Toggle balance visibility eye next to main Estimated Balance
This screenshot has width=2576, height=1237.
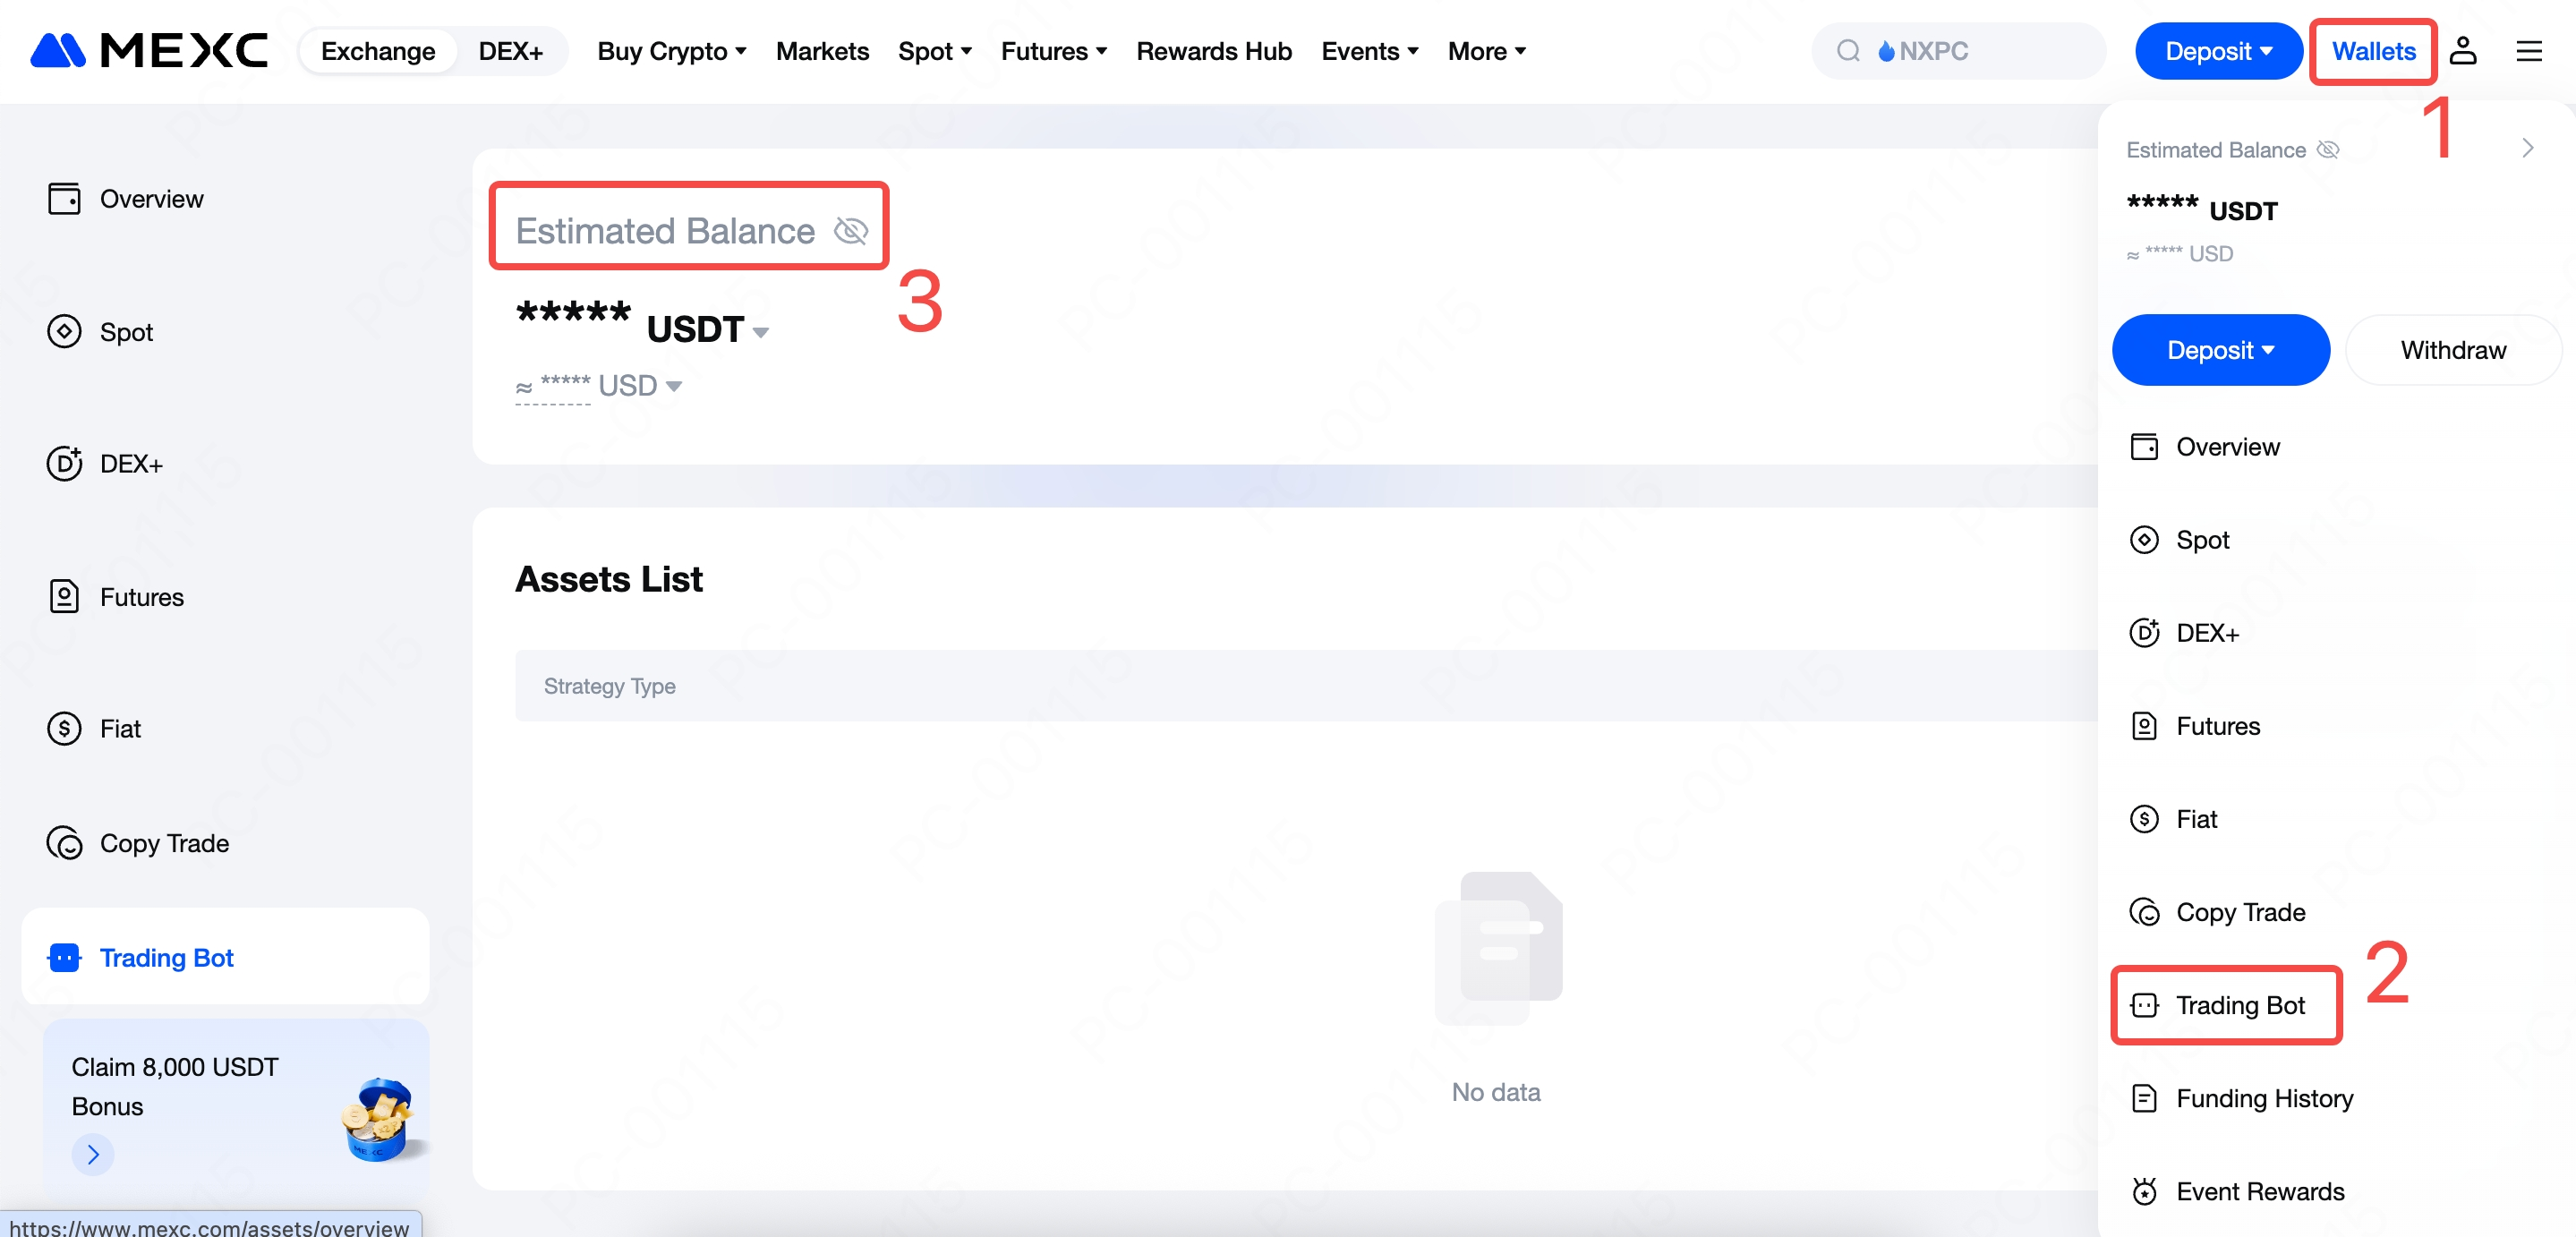(851, 231)
